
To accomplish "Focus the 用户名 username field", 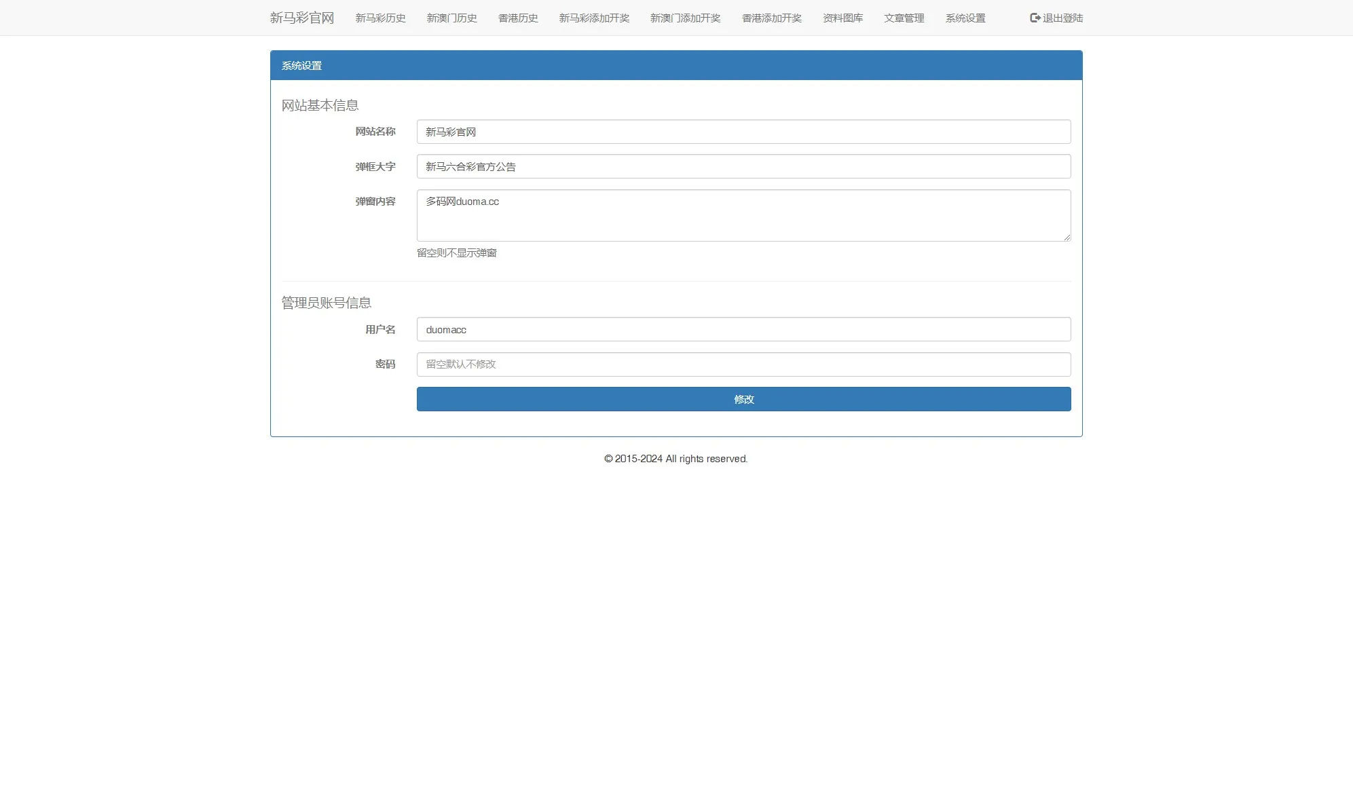I will (x=743, y=329).
